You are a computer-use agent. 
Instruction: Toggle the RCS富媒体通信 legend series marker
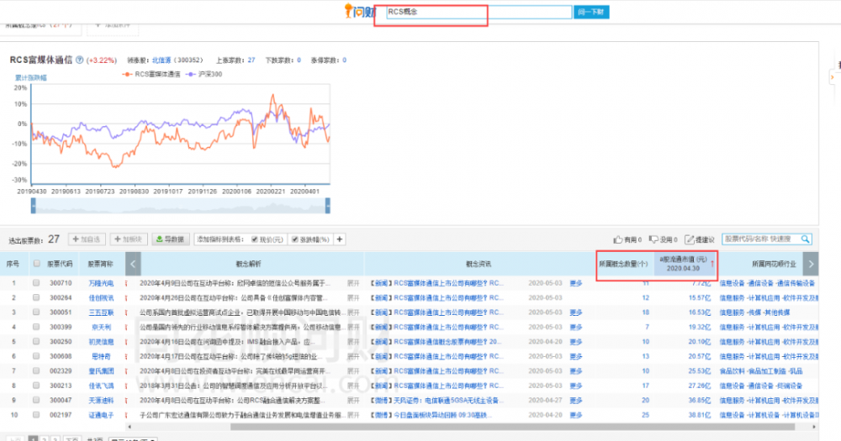127,74
